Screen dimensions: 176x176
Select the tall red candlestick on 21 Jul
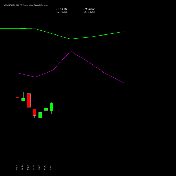click(x=29, y=100)
